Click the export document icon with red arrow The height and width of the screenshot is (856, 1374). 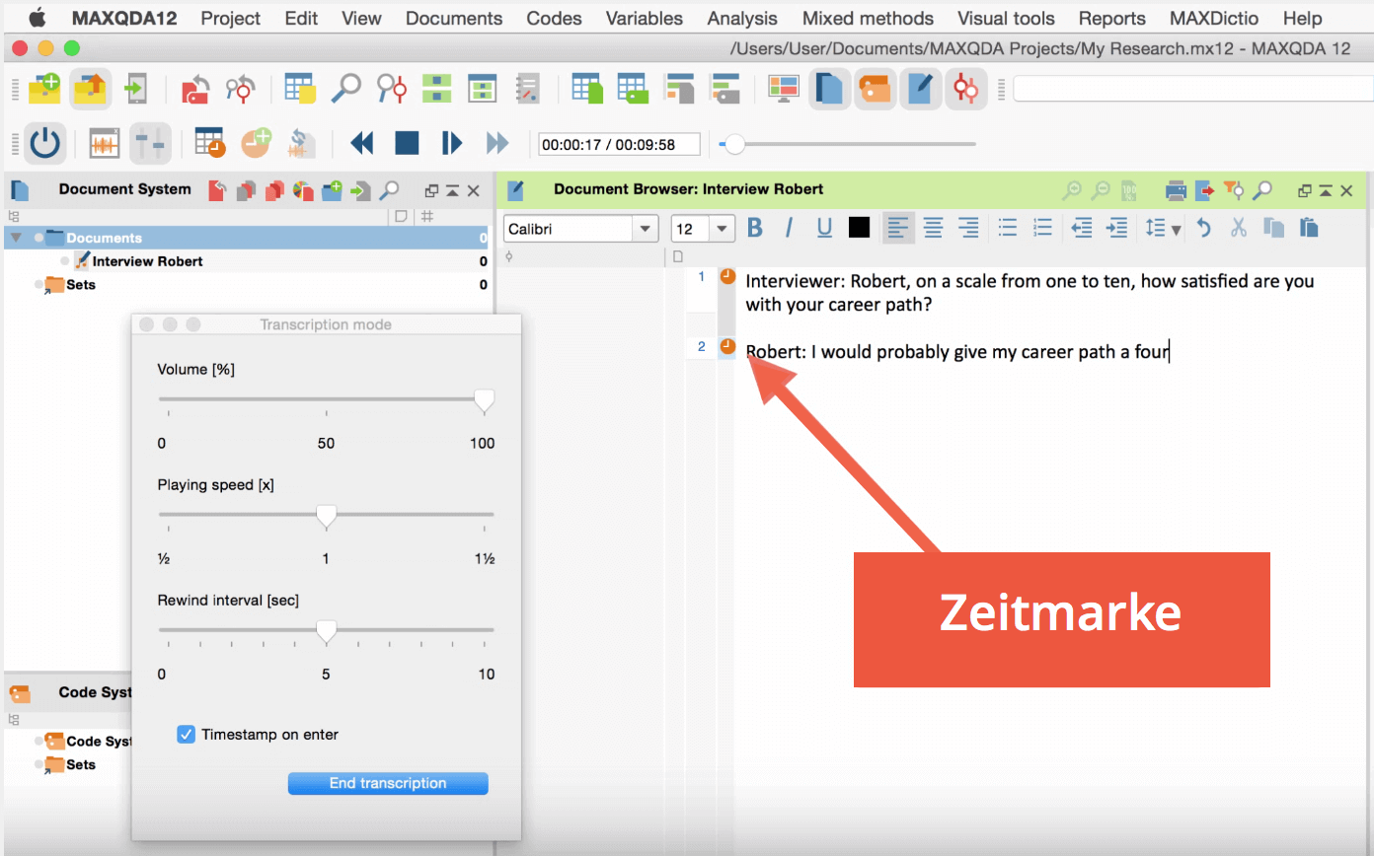[x=1203, y=190]
